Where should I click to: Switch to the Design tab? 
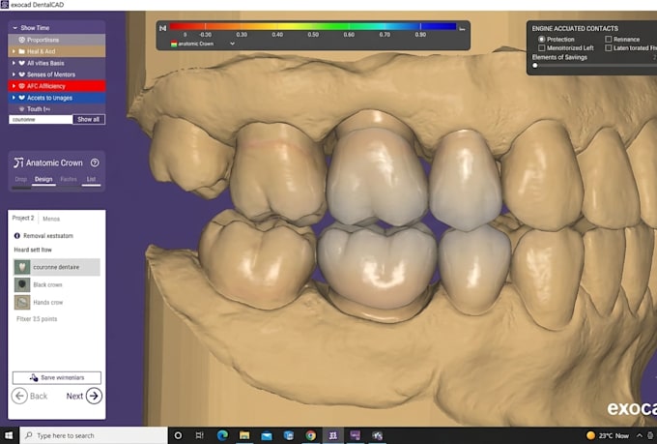(43, 179)
